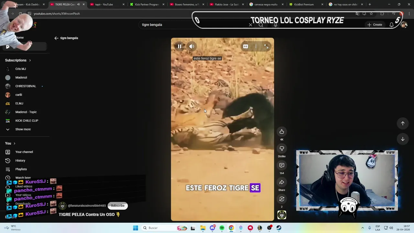Screen dimensions: 414x233
Task: Open YouTube notifications bell
Action: [x=391, y=25]
